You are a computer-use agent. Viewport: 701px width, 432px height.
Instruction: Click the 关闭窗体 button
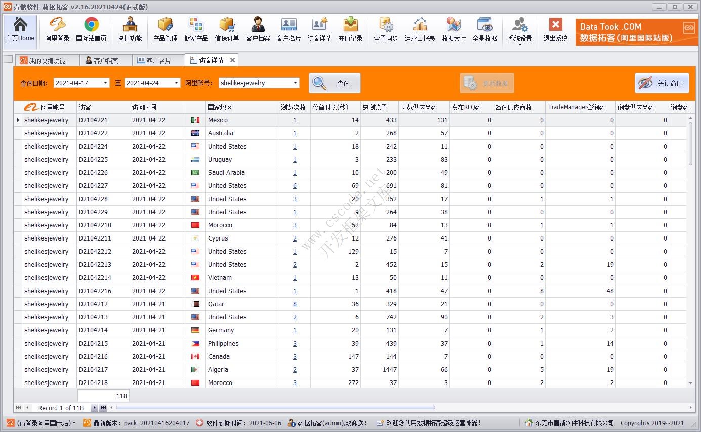pos(662,83)
